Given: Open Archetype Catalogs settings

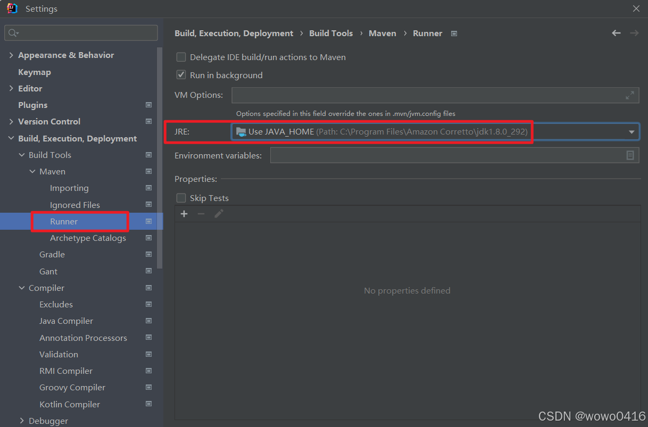Looking at the screenshot, I should (x=88, y=238).
